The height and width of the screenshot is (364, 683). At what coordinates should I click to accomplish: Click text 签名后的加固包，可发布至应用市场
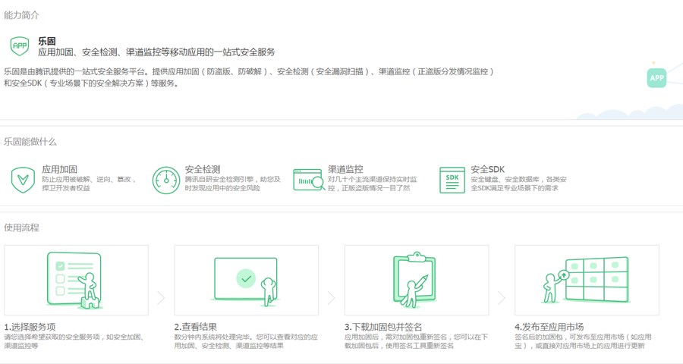(x=584, y=341)
